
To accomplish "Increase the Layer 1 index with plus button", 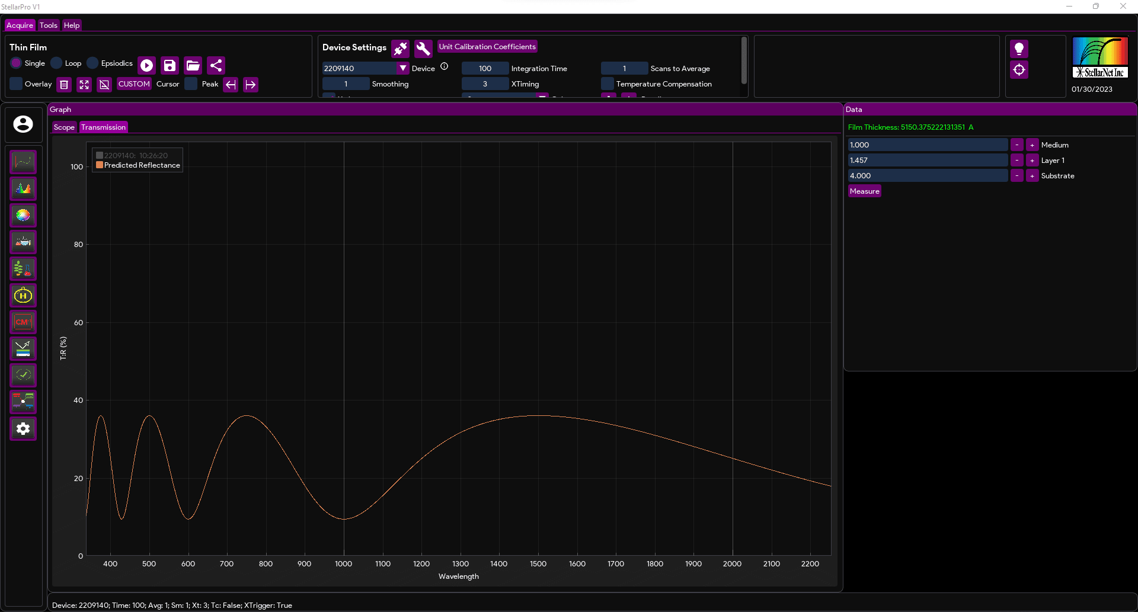I will click(1032, 161).
